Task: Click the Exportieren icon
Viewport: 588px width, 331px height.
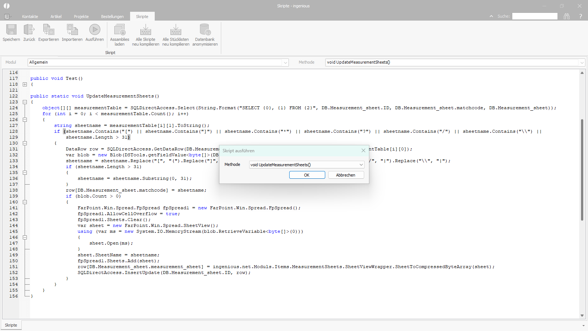Action: click(x=49, y=30)
